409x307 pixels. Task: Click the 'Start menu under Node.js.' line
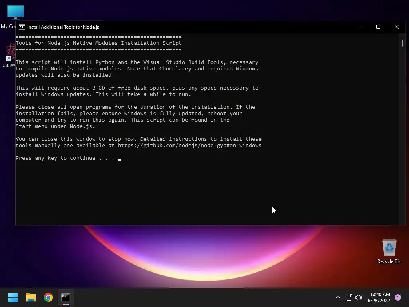pos(55,126)
